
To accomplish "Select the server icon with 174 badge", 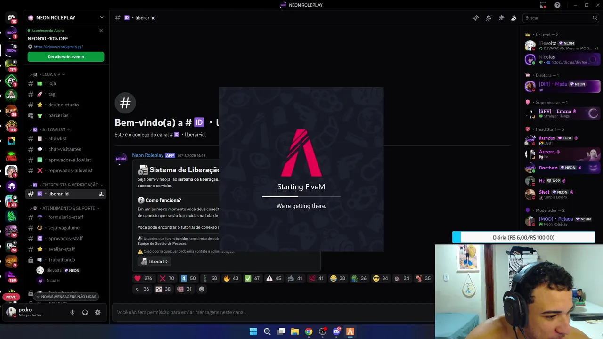I will pyautogui.click(x=11, y=65).
